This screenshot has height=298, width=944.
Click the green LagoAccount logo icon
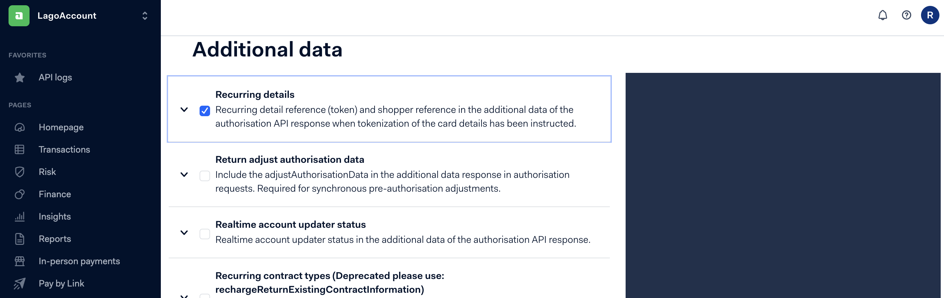point(19,16)
